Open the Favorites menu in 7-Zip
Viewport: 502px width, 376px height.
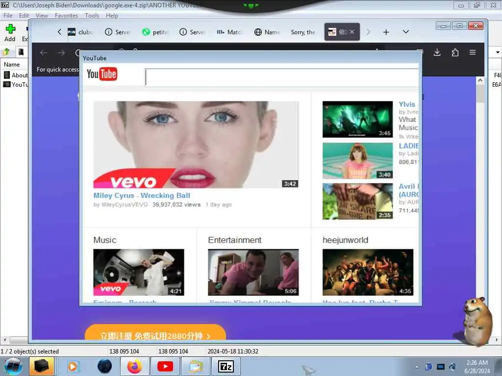click(x=66, y=15)
